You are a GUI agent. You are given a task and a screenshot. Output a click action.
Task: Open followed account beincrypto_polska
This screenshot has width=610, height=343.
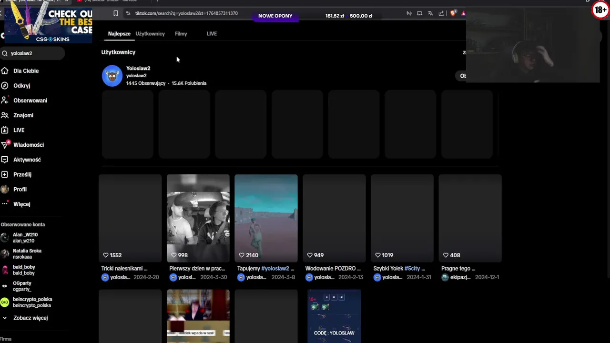click(26, 303)
